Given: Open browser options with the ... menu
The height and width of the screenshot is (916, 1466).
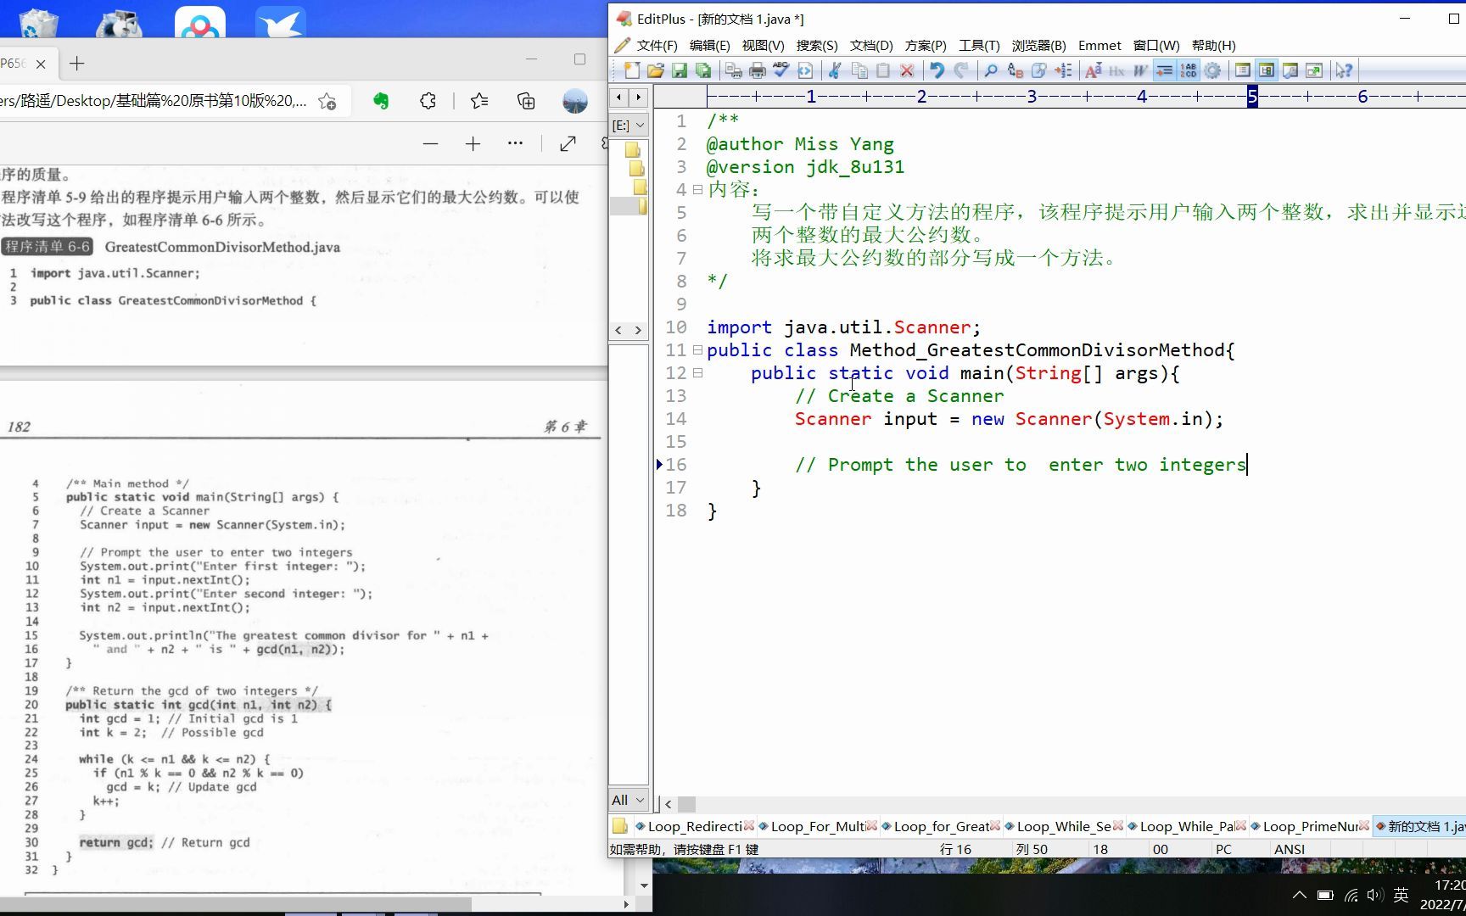Looking at the screenshot, I should tap(515, 142).
